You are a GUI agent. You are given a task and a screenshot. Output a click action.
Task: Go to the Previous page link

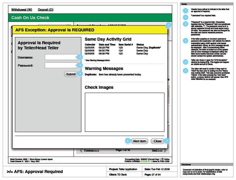tap(92, 150)
